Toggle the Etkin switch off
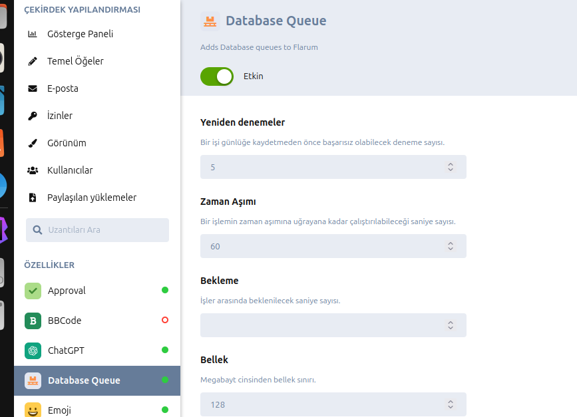Image resolution: width=577 pixels, height=417 pixels. click(217, 76)
